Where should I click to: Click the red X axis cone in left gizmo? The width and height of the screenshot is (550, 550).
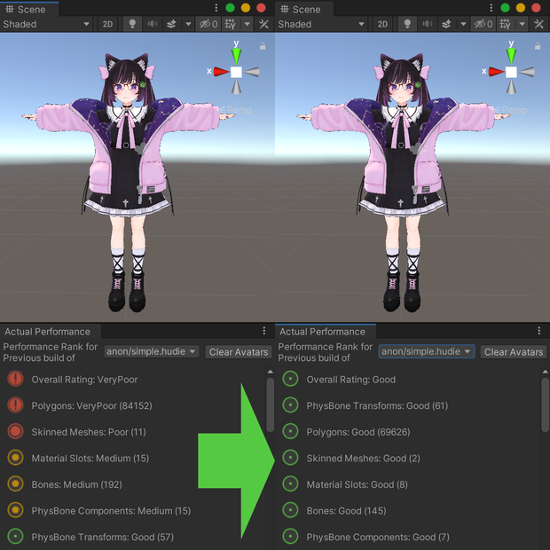click(221, 72)
